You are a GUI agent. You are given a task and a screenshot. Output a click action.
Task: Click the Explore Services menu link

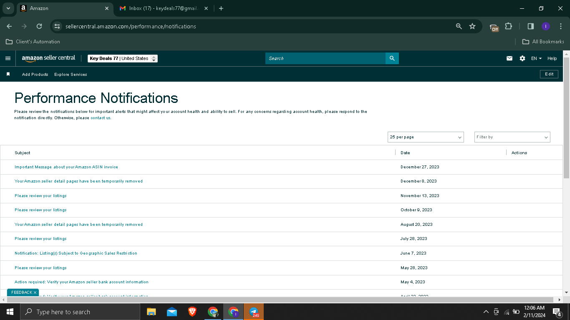(x=71, y=74)
